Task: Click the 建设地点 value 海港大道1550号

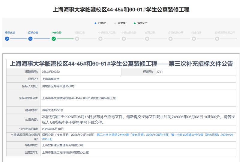Action: coord(52,110)
